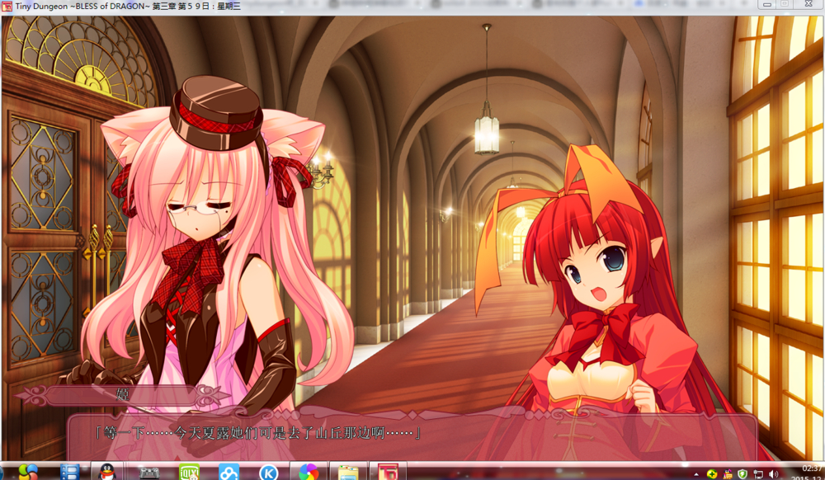Open the green shield security tray icon

[x=742, y=474]
